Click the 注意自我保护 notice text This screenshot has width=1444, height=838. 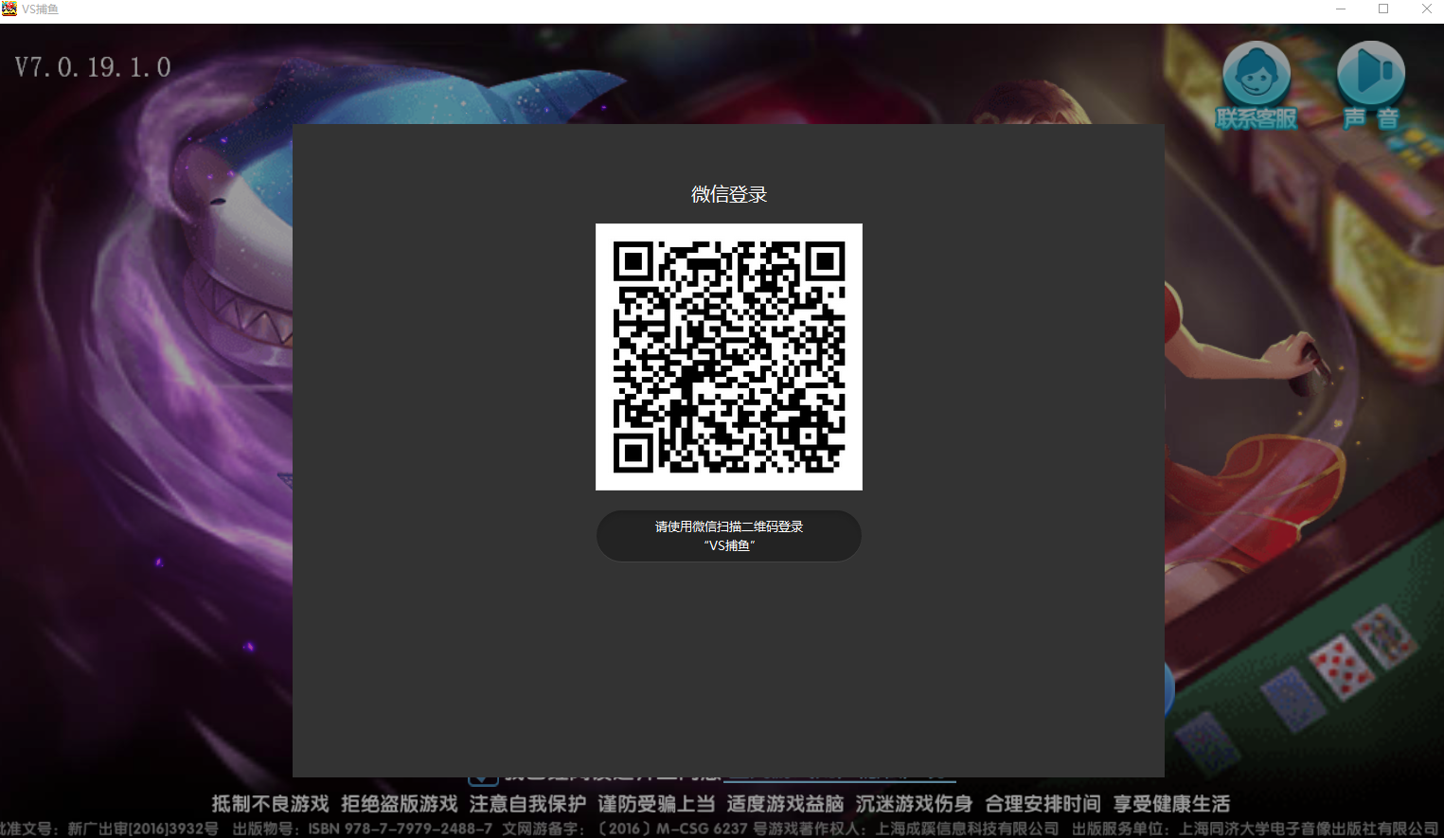click(527, 804)
